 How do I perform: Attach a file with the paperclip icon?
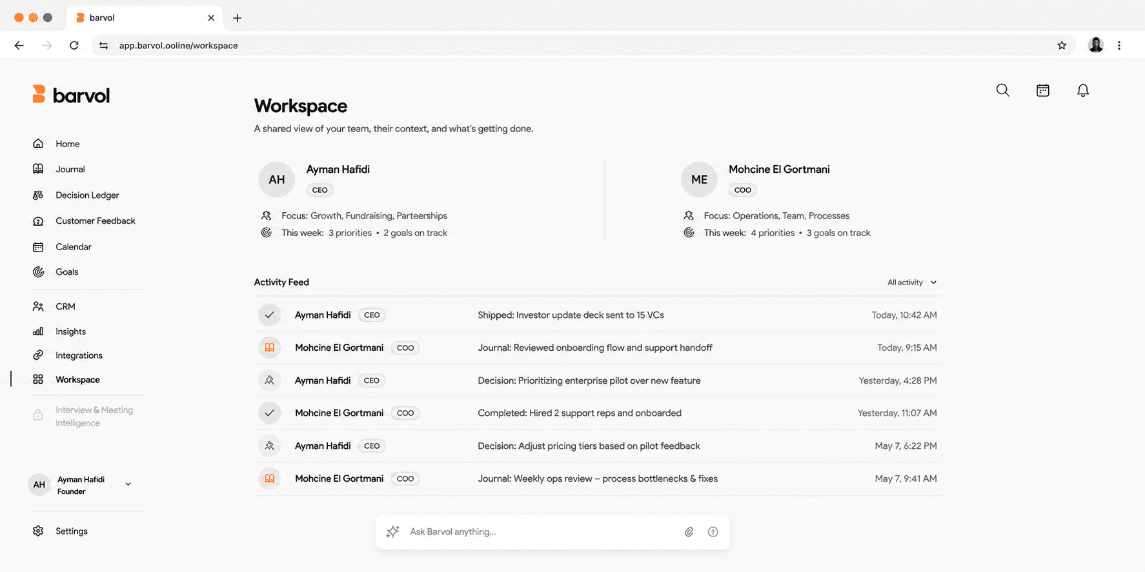click(689, 532)
